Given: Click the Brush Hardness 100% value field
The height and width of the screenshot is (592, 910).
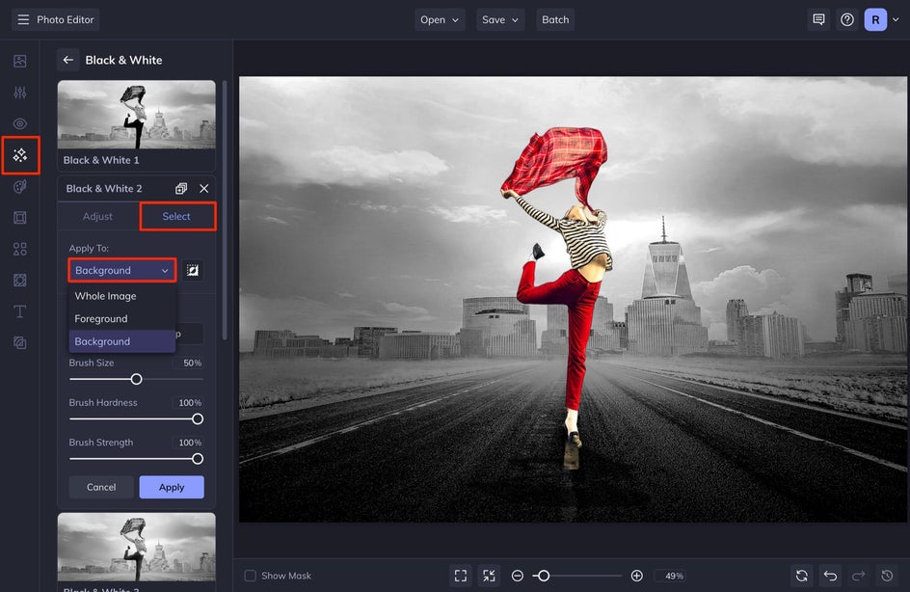Looking at the screenshot, I should 189,403.
